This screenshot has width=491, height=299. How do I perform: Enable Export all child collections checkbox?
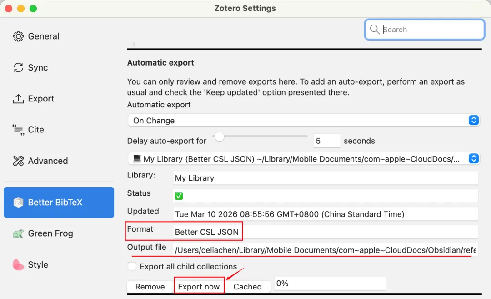tap(132, 267)
